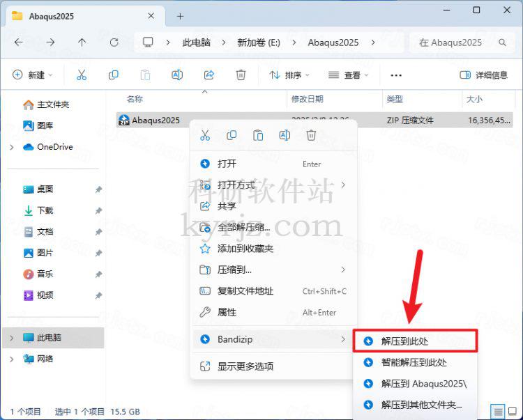Sort by the 修改日期 column header

308,99
